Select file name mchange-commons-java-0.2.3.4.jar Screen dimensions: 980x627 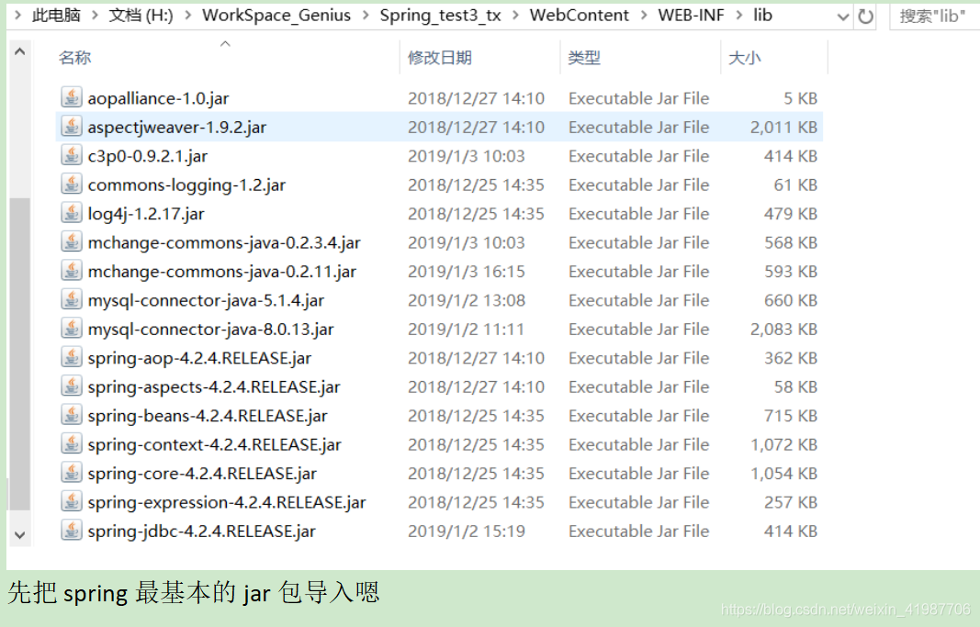pos(224,242)
